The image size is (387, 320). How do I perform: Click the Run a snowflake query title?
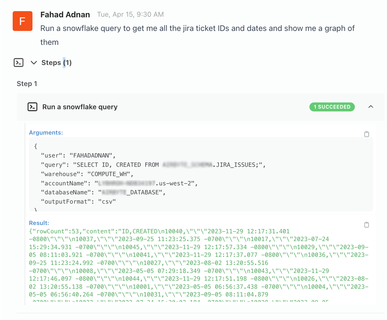click(80, 107)
